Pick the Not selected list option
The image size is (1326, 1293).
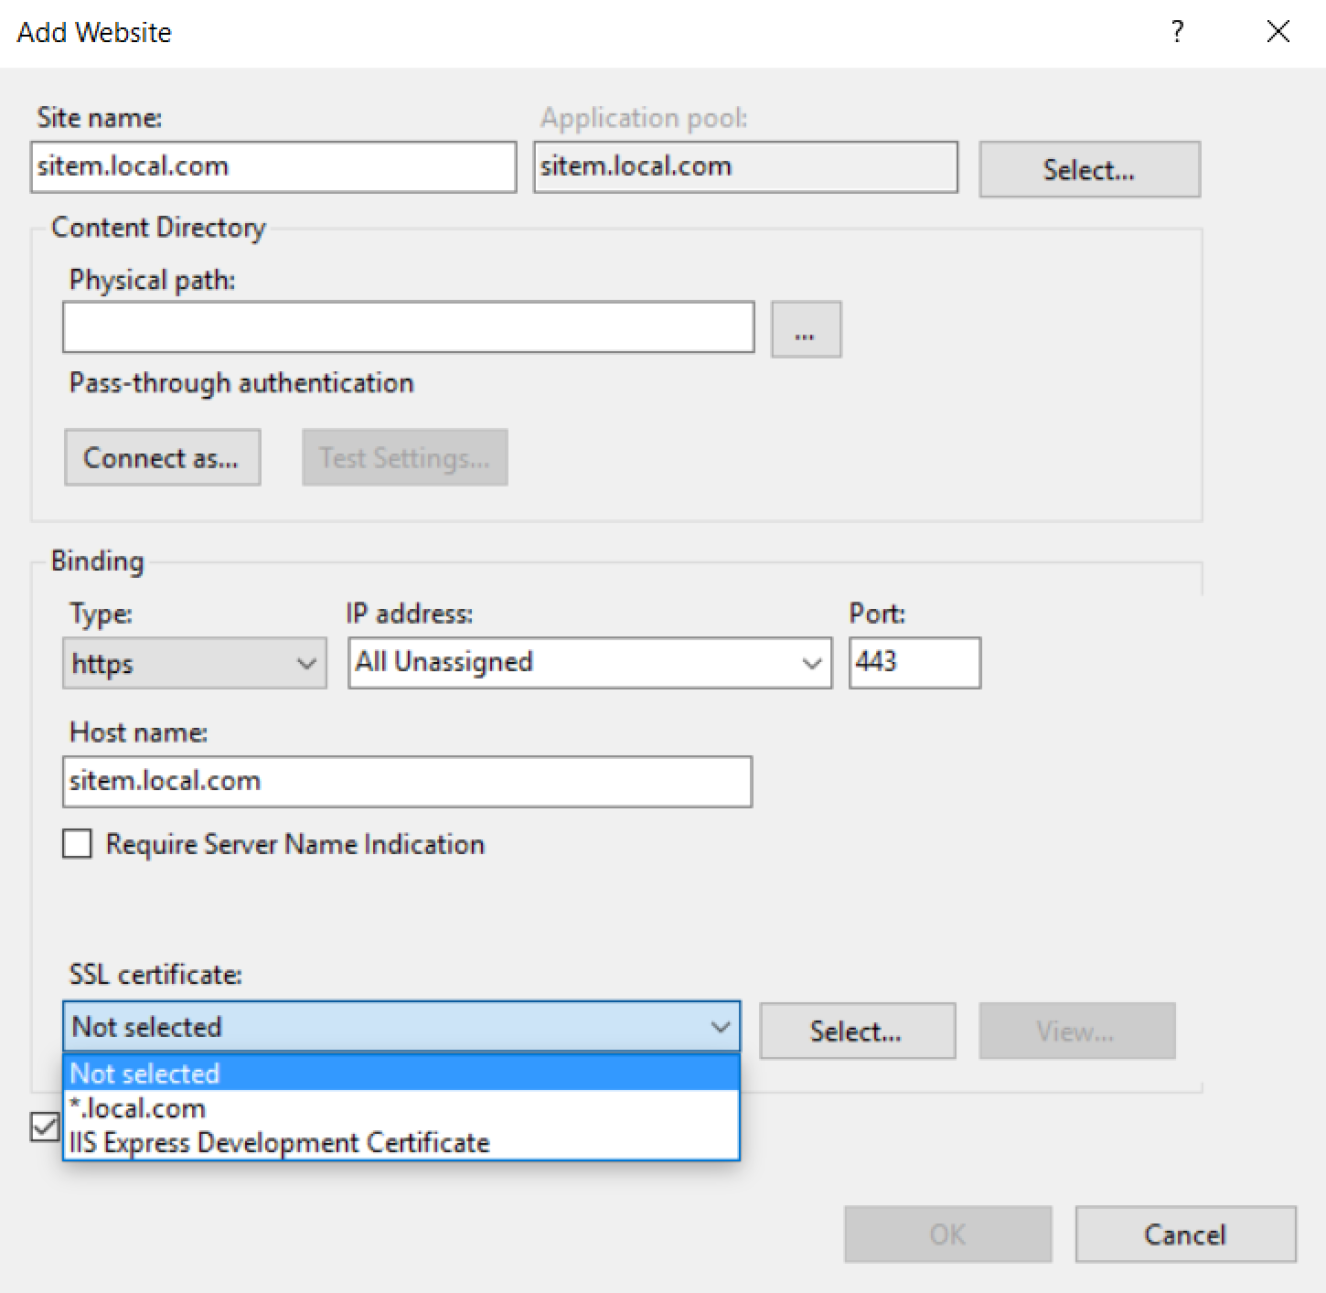point(145,1074)
